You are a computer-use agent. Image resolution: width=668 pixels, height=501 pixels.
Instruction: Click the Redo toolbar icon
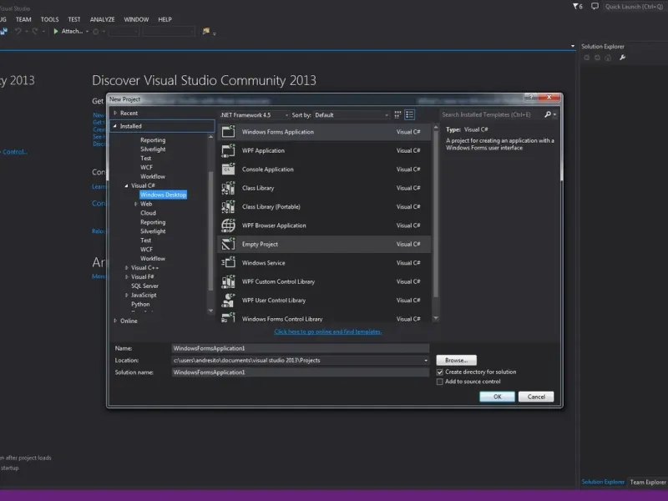pos(35,31)
